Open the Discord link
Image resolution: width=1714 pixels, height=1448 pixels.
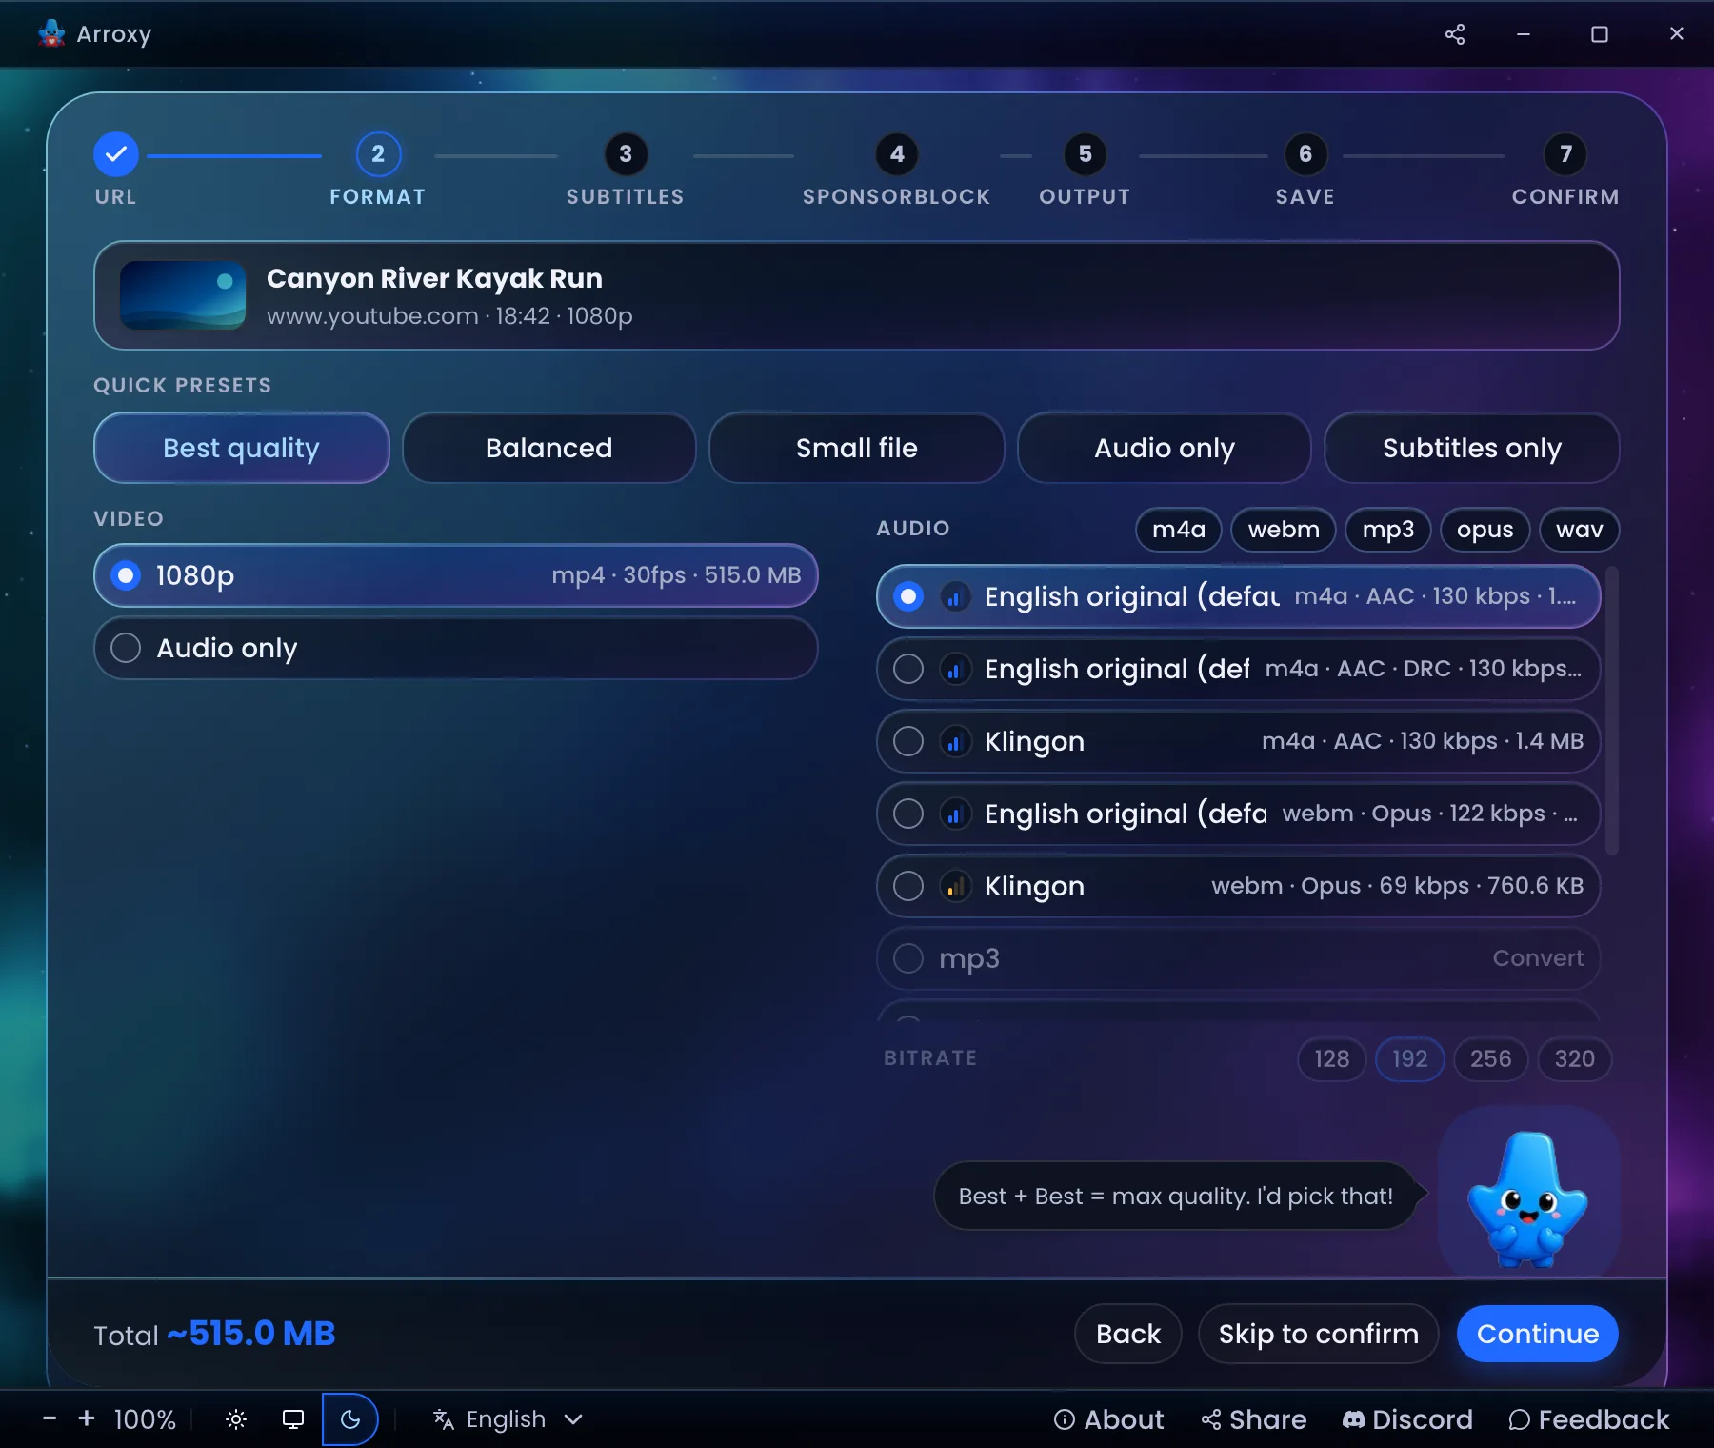point(1407,1419)
